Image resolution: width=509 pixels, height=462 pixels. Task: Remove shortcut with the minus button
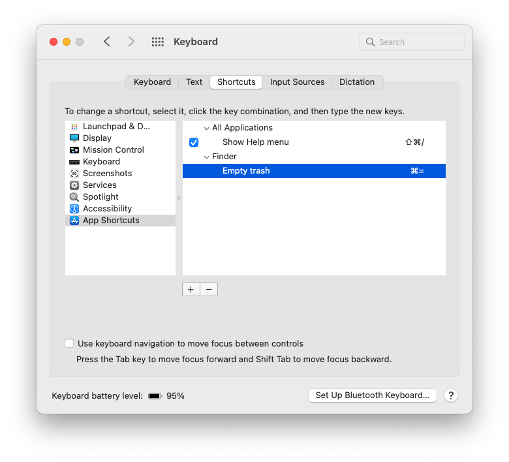pyautogui.click(x=209, y=290)
